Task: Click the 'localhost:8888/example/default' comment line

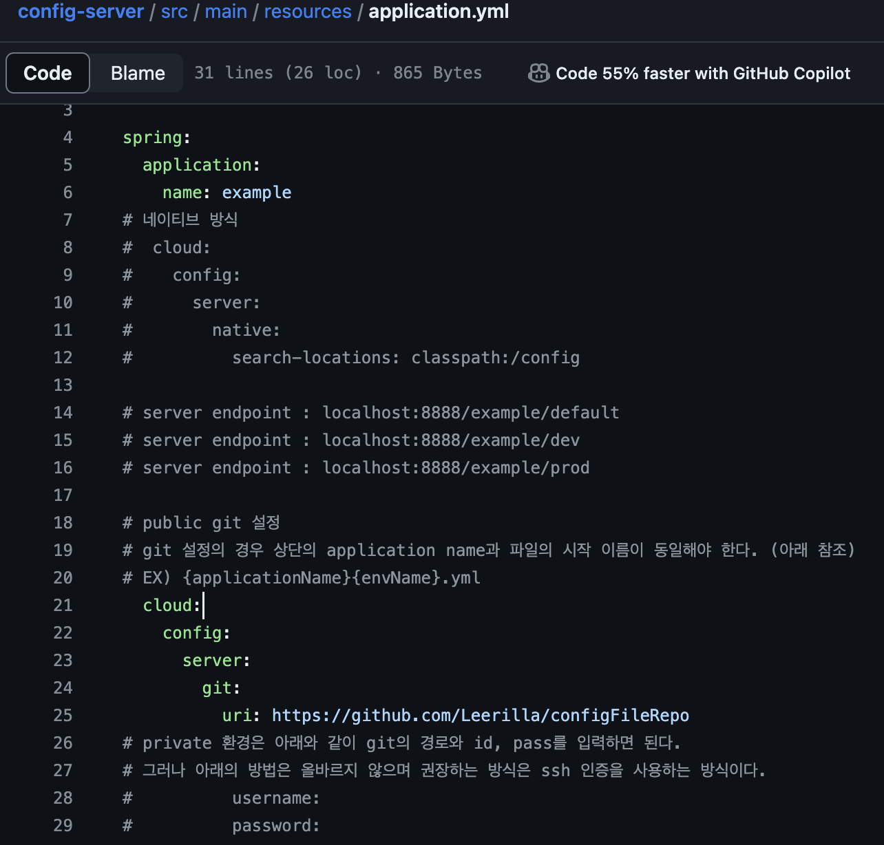Action: point(371,413)
